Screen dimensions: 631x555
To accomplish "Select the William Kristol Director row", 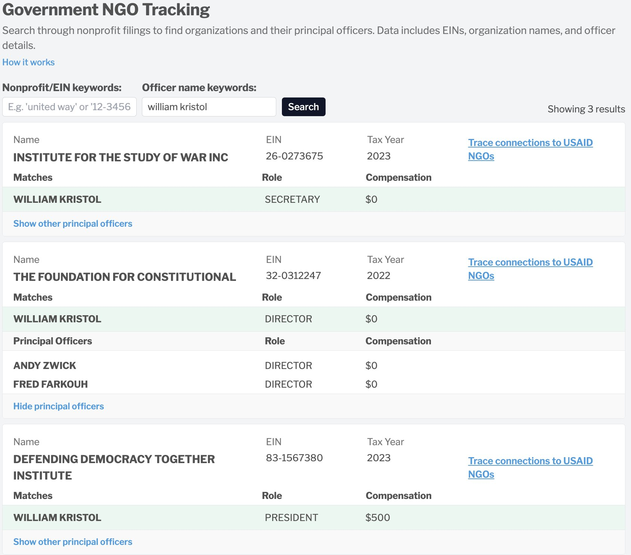I will click(x=314, y=319).
